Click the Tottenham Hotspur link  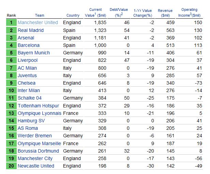[38, 106]
